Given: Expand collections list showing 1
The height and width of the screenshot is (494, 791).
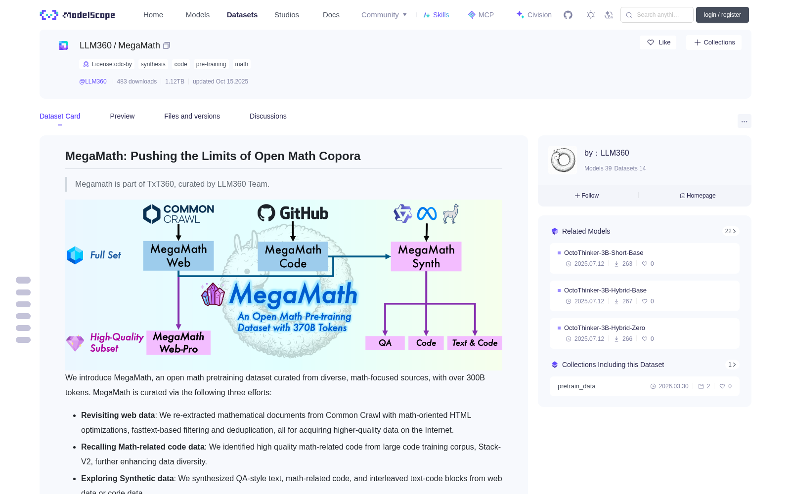Looking at the screenshot, I should pyautogui.click(x=732, y=365).
